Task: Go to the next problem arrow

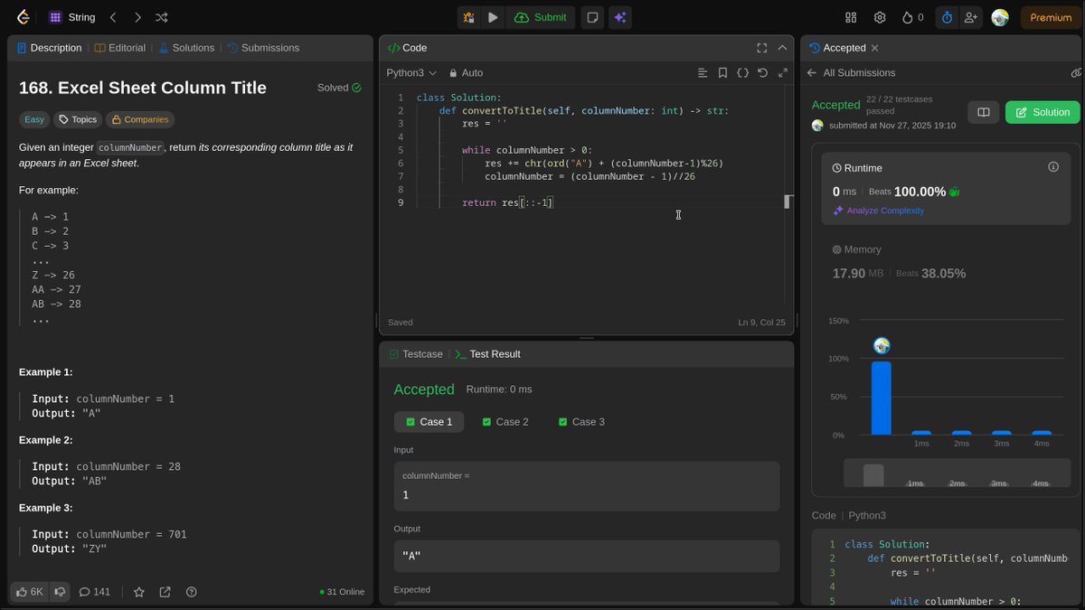Action: coord(137,17)
